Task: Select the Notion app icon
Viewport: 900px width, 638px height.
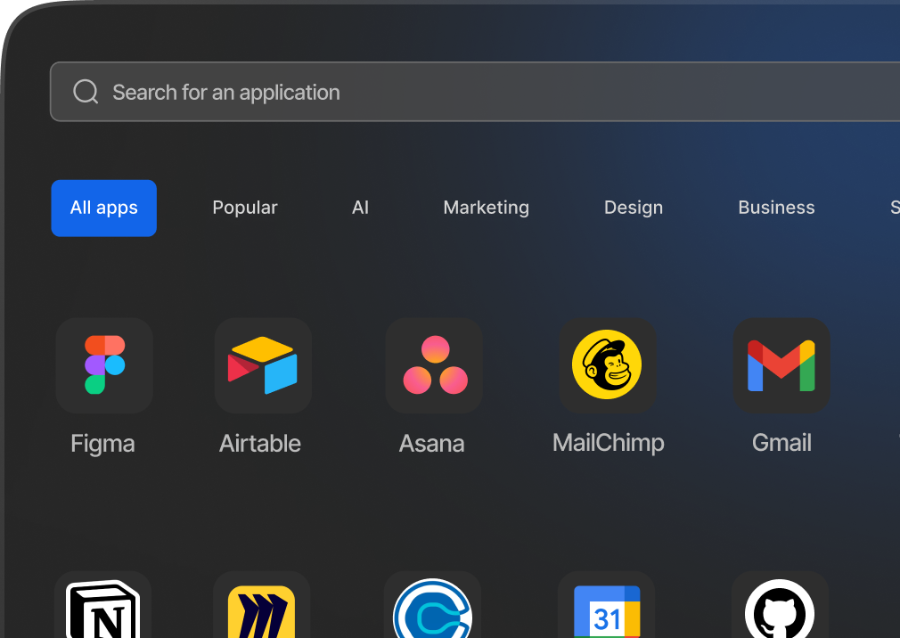Action: tap(103, 610)
